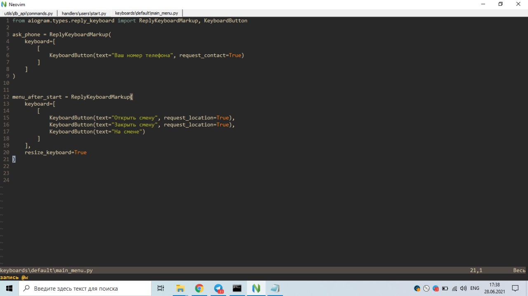Image resolution: width=528 pixels, height=296 pixels.
Task: Switch the ENG input language indicator
Action: 475,289
